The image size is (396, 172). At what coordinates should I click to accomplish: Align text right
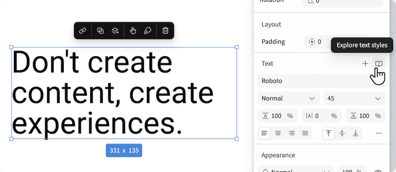click(x=292, y=133)
